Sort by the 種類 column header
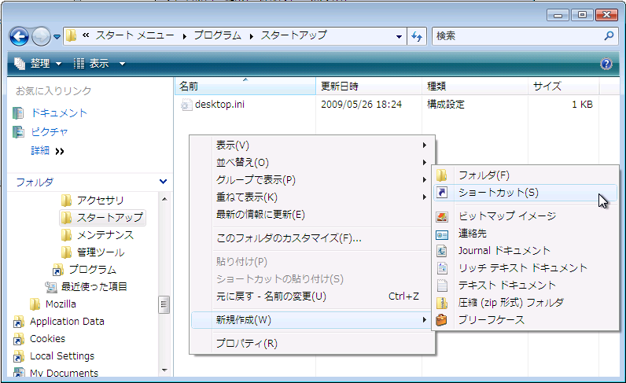 [x=475, y=87]
